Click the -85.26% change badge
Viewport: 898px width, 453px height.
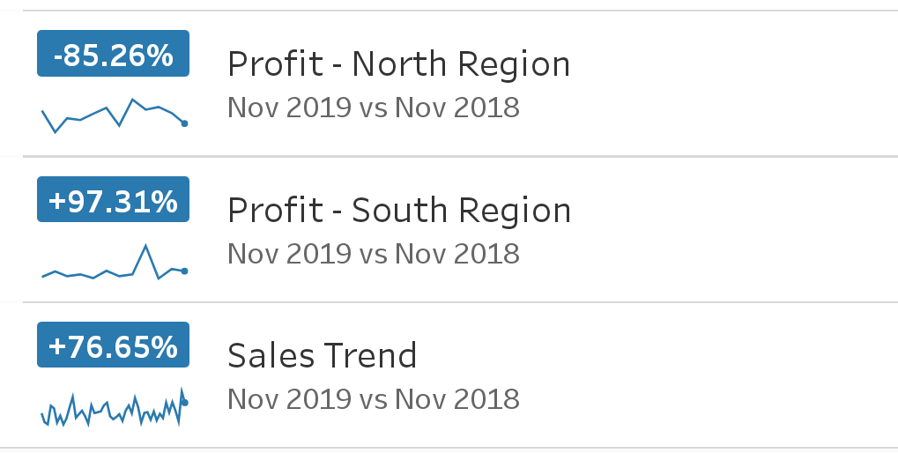[x=113, y=55]
